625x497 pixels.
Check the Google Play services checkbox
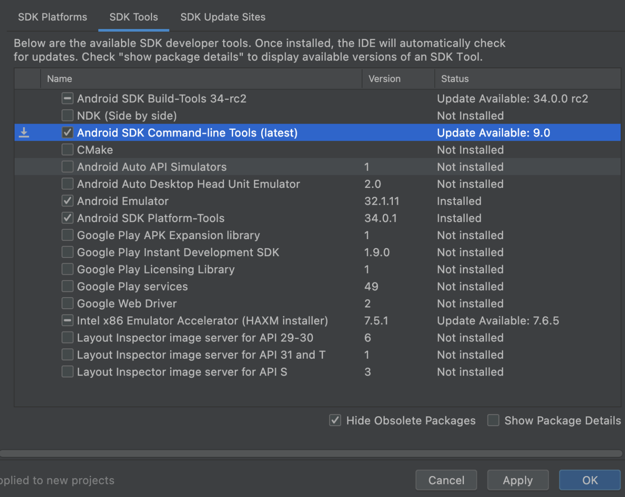click(x=67, y=286)
